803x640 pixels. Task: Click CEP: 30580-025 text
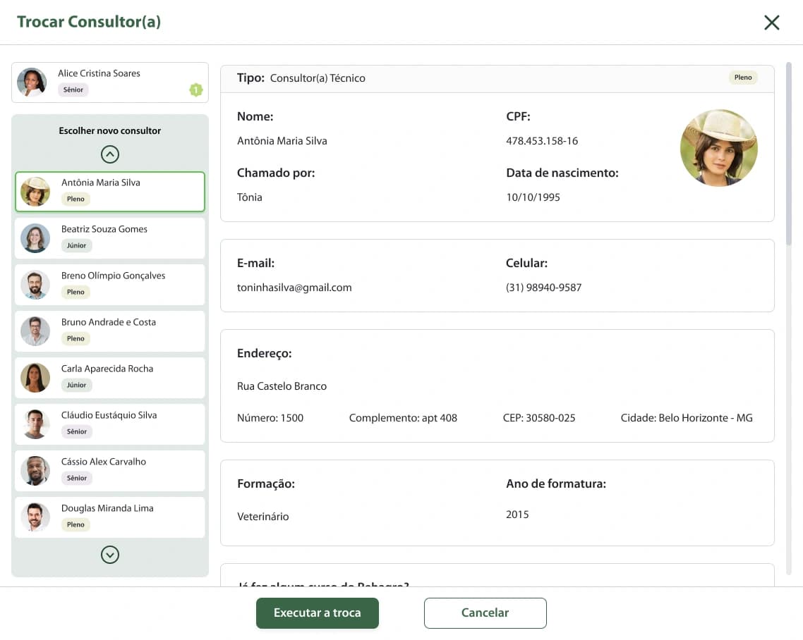[x=539, y=418]
